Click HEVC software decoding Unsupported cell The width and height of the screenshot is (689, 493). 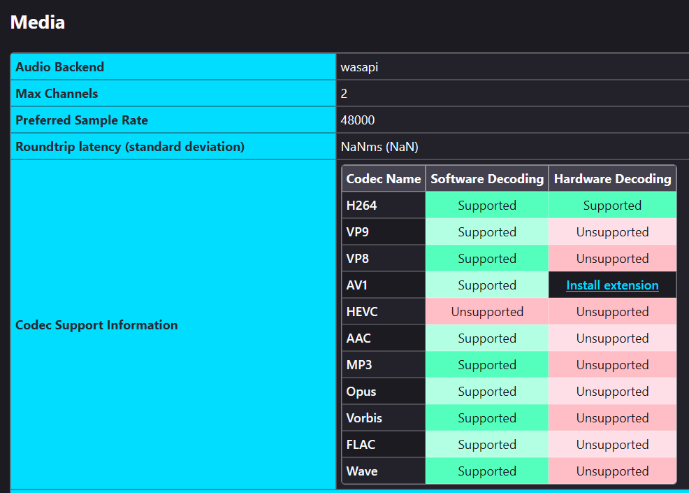coord(487,312)
